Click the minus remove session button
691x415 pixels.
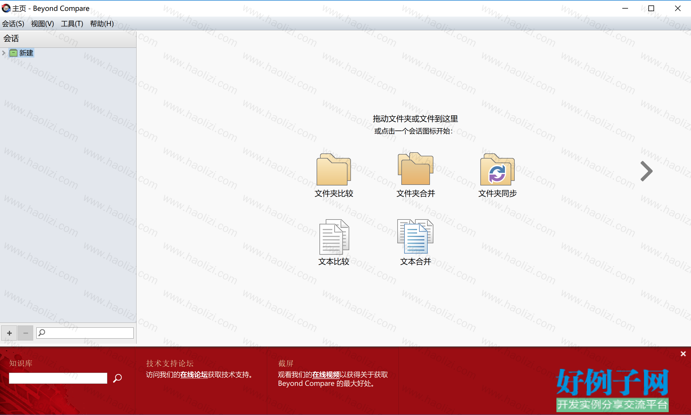point(25,333)
